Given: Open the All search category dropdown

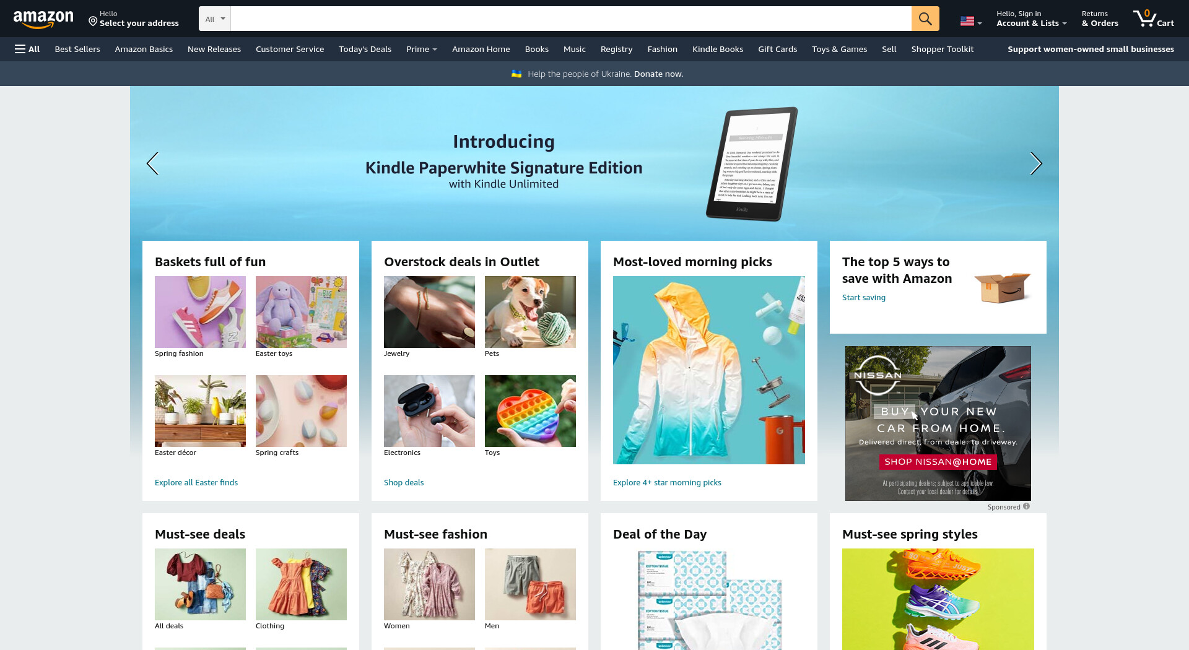Looking at the screenshot, I should (x=215, y=19).
